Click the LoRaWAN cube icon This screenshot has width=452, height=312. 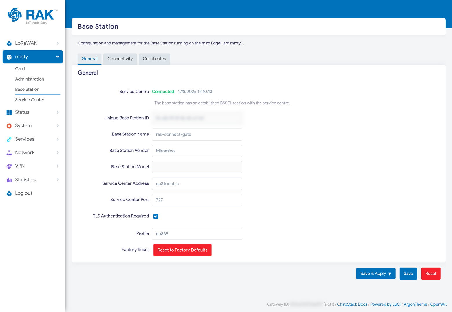[9, 43]
